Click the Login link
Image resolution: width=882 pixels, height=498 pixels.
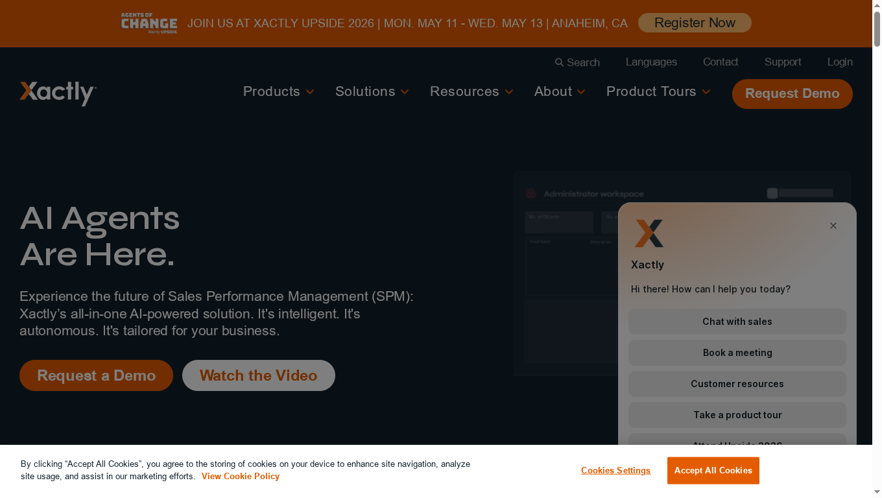coord(840,62)
